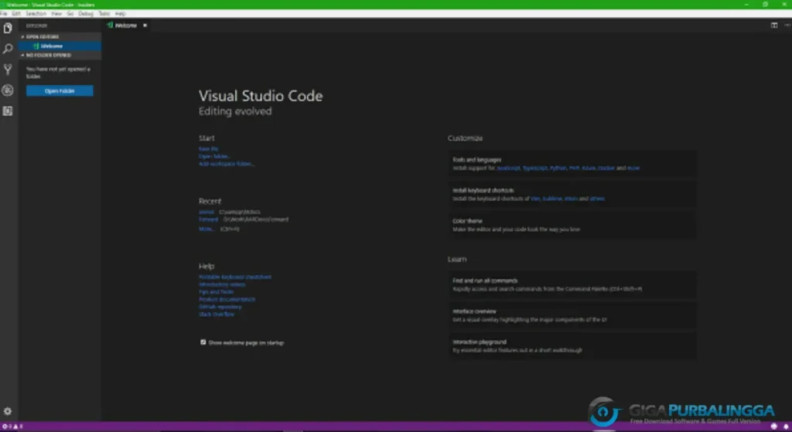Image resolution: width=792 pixels, height=432 pixels.
Task: Click the more link under Tools and languages
Action: 633,168
